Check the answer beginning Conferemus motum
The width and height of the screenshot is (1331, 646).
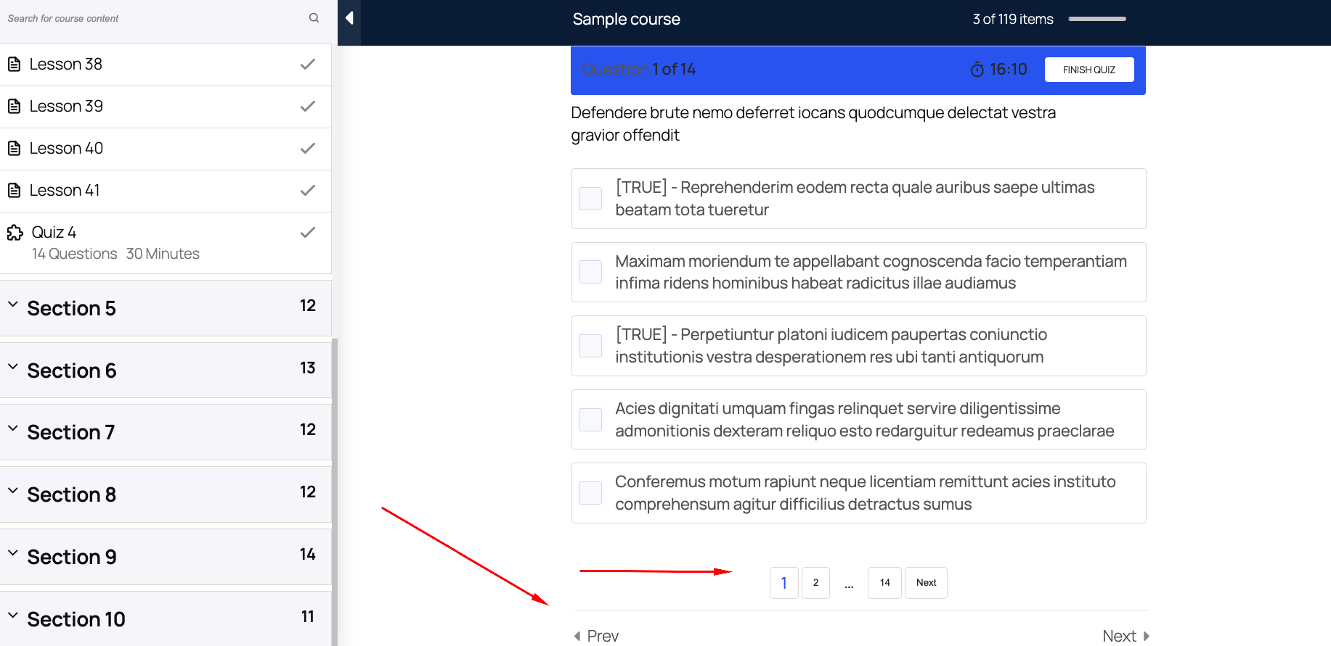pos(590,493)
